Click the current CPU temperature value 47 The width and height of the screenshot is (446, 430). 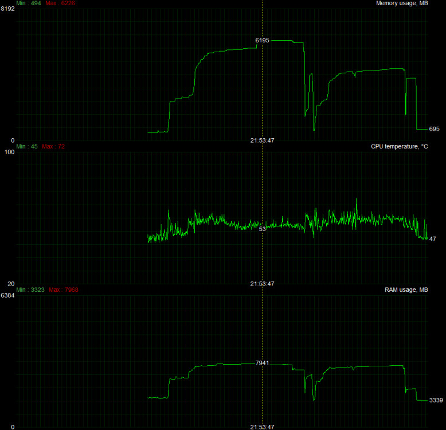pyautogui.click(x=432, y=239)
